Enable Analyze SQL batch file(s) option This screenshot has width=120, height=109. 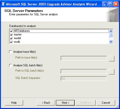pos(11,65)
